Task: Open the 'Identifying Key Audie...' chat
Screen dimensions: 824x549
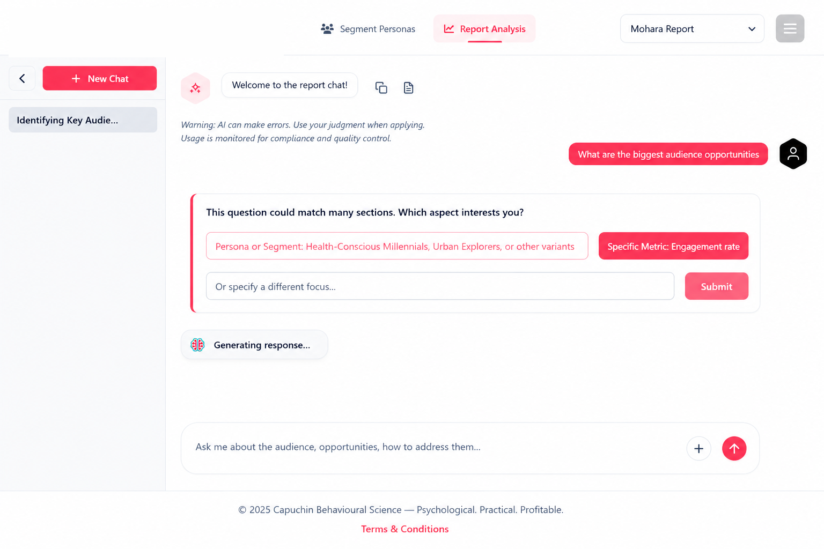Action: tap(83, 120)
